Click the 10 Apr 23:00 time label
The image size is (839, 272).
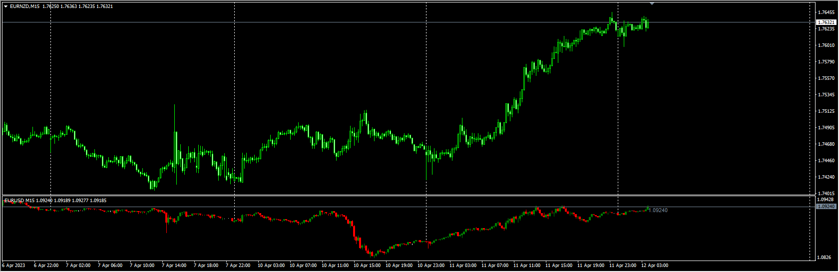coord(431,266)
